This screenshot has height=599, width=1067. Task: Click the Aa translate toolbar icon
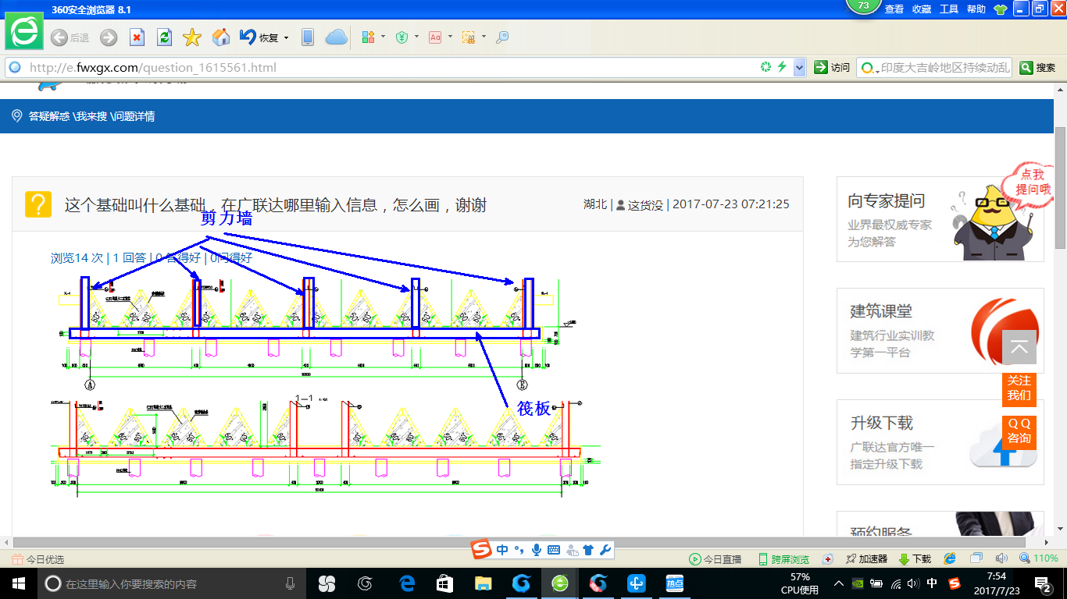point(435,37)
